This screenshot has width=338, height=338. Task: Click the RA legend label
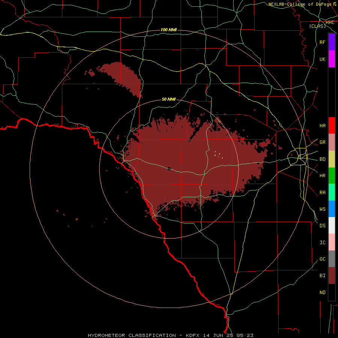[x=322, y=193]
